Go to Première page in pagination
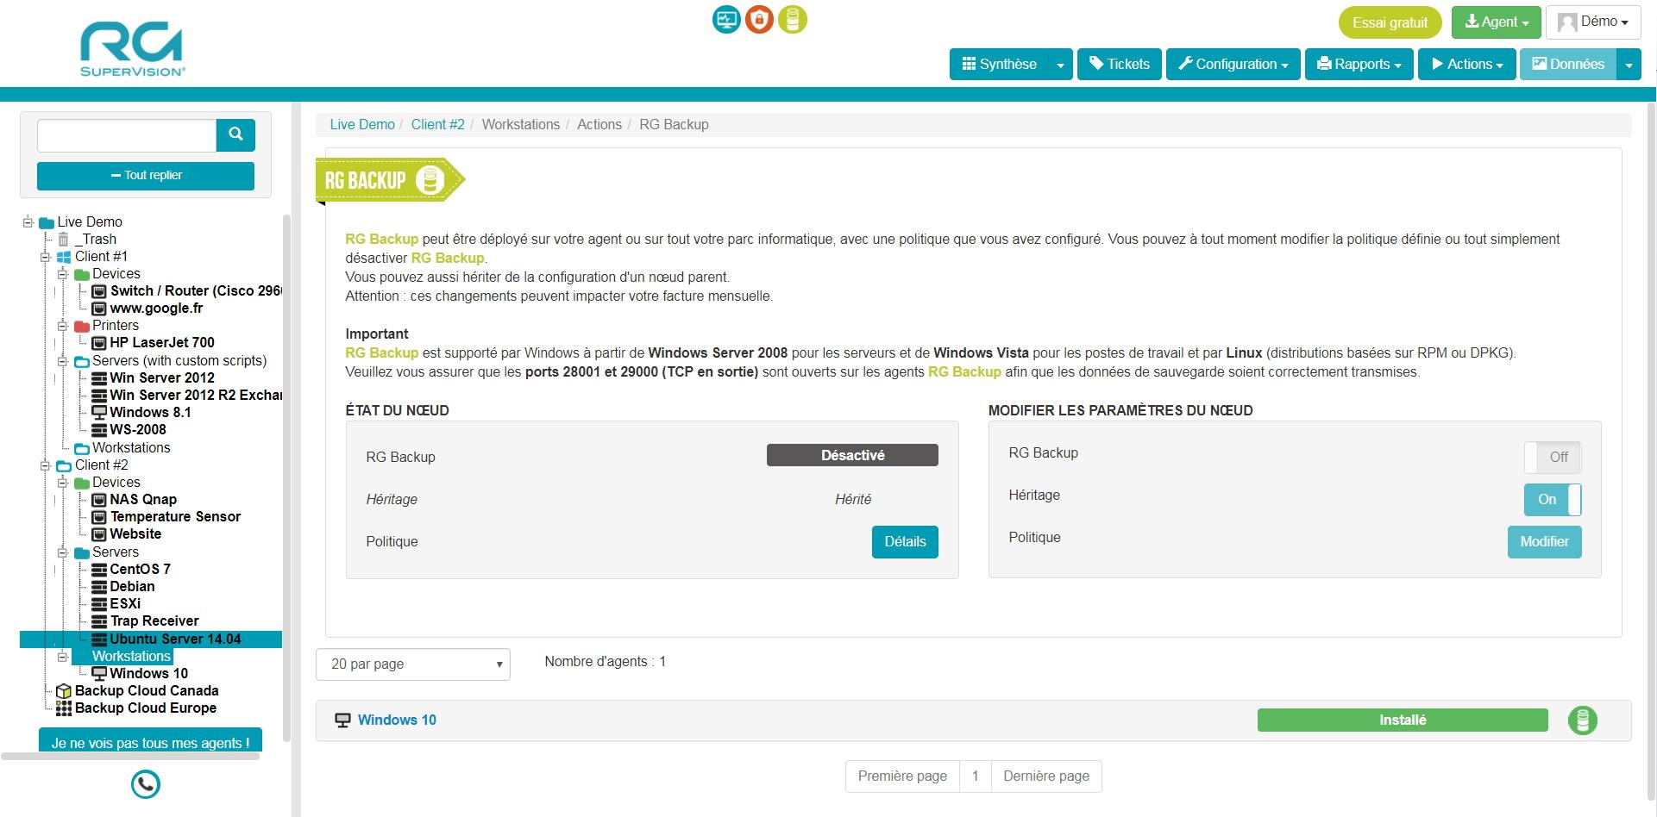The image size is (1657, 817). click(902, 776)
